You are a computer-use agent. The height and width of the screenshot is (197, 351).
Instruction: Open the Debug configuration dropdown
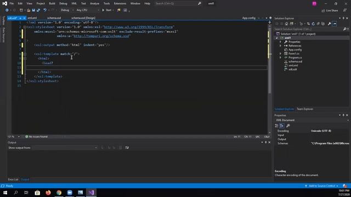67,10
